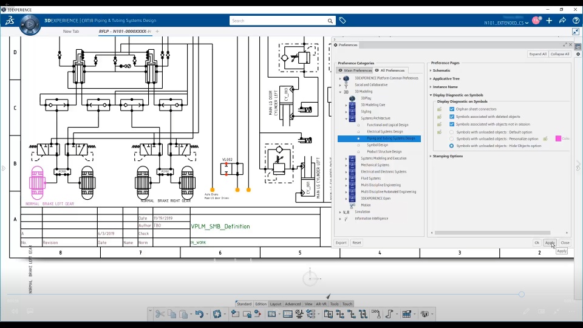Screen dimensions: 583x328
Task: Click the tag icon beside search box
Action: click(343, 21)
